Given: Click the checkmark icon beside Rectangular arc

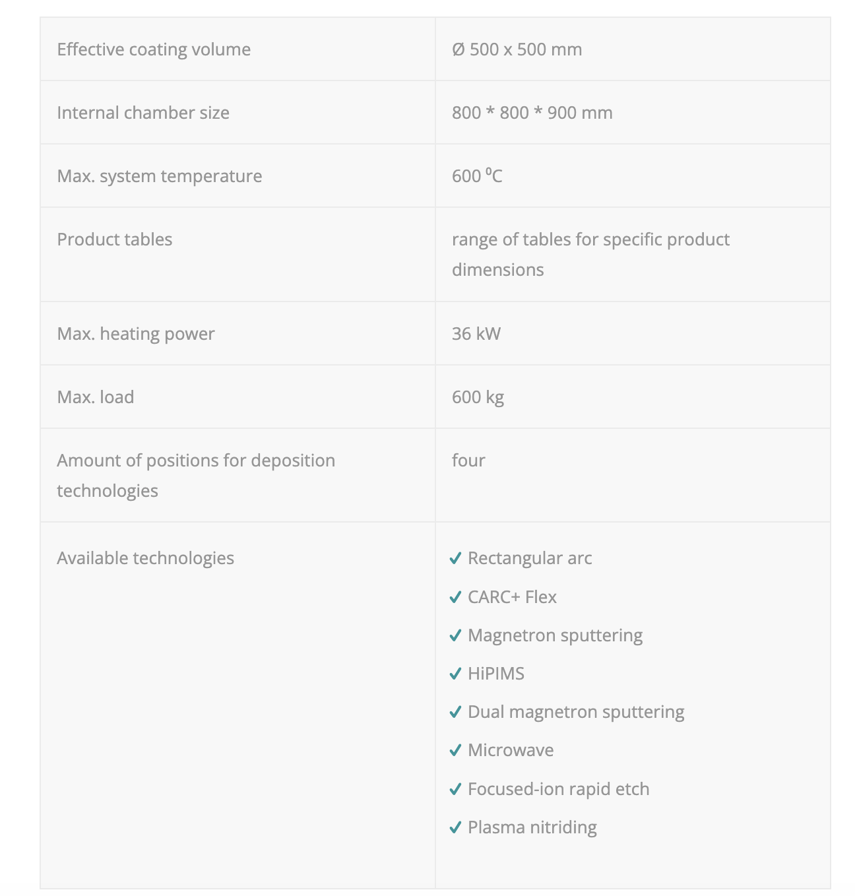Looking at the screenshot, I should pos(455,559).
